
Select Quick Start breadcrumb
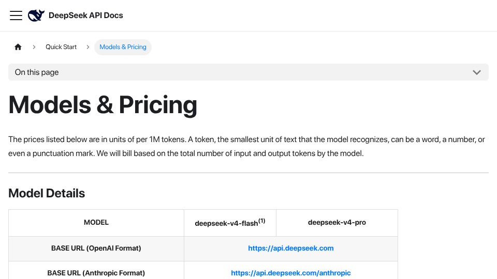pyautogui.click(x=61, y=47)
